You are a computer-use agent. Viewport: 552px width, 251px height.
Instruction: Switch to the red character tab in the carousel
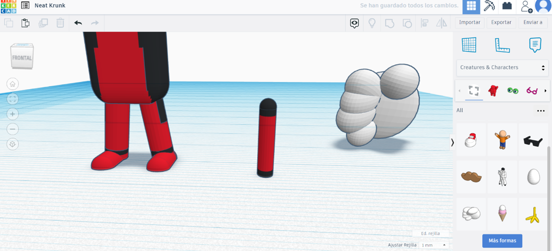(494, 91)
